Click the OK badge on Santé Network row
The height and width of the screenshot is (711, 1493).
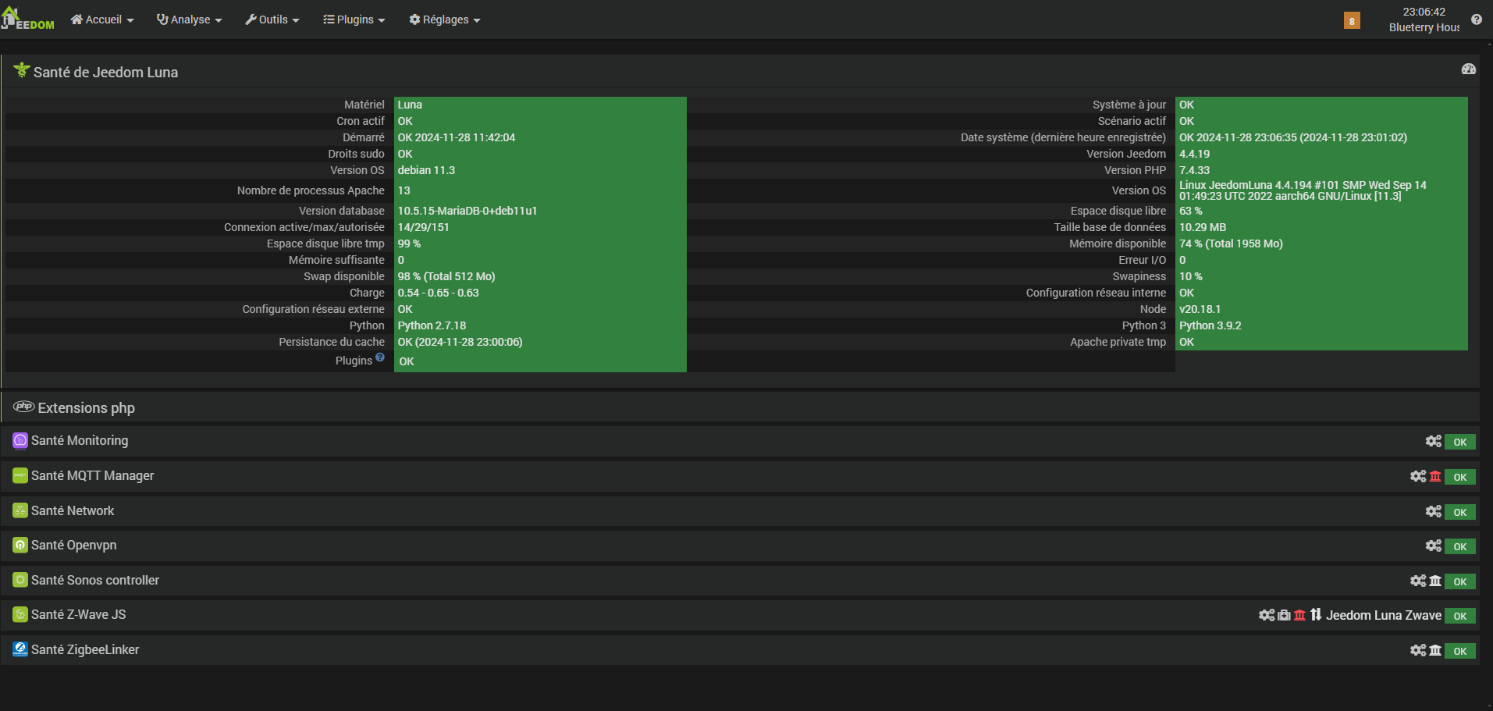pyautogui.click(x=1460, y=512)
